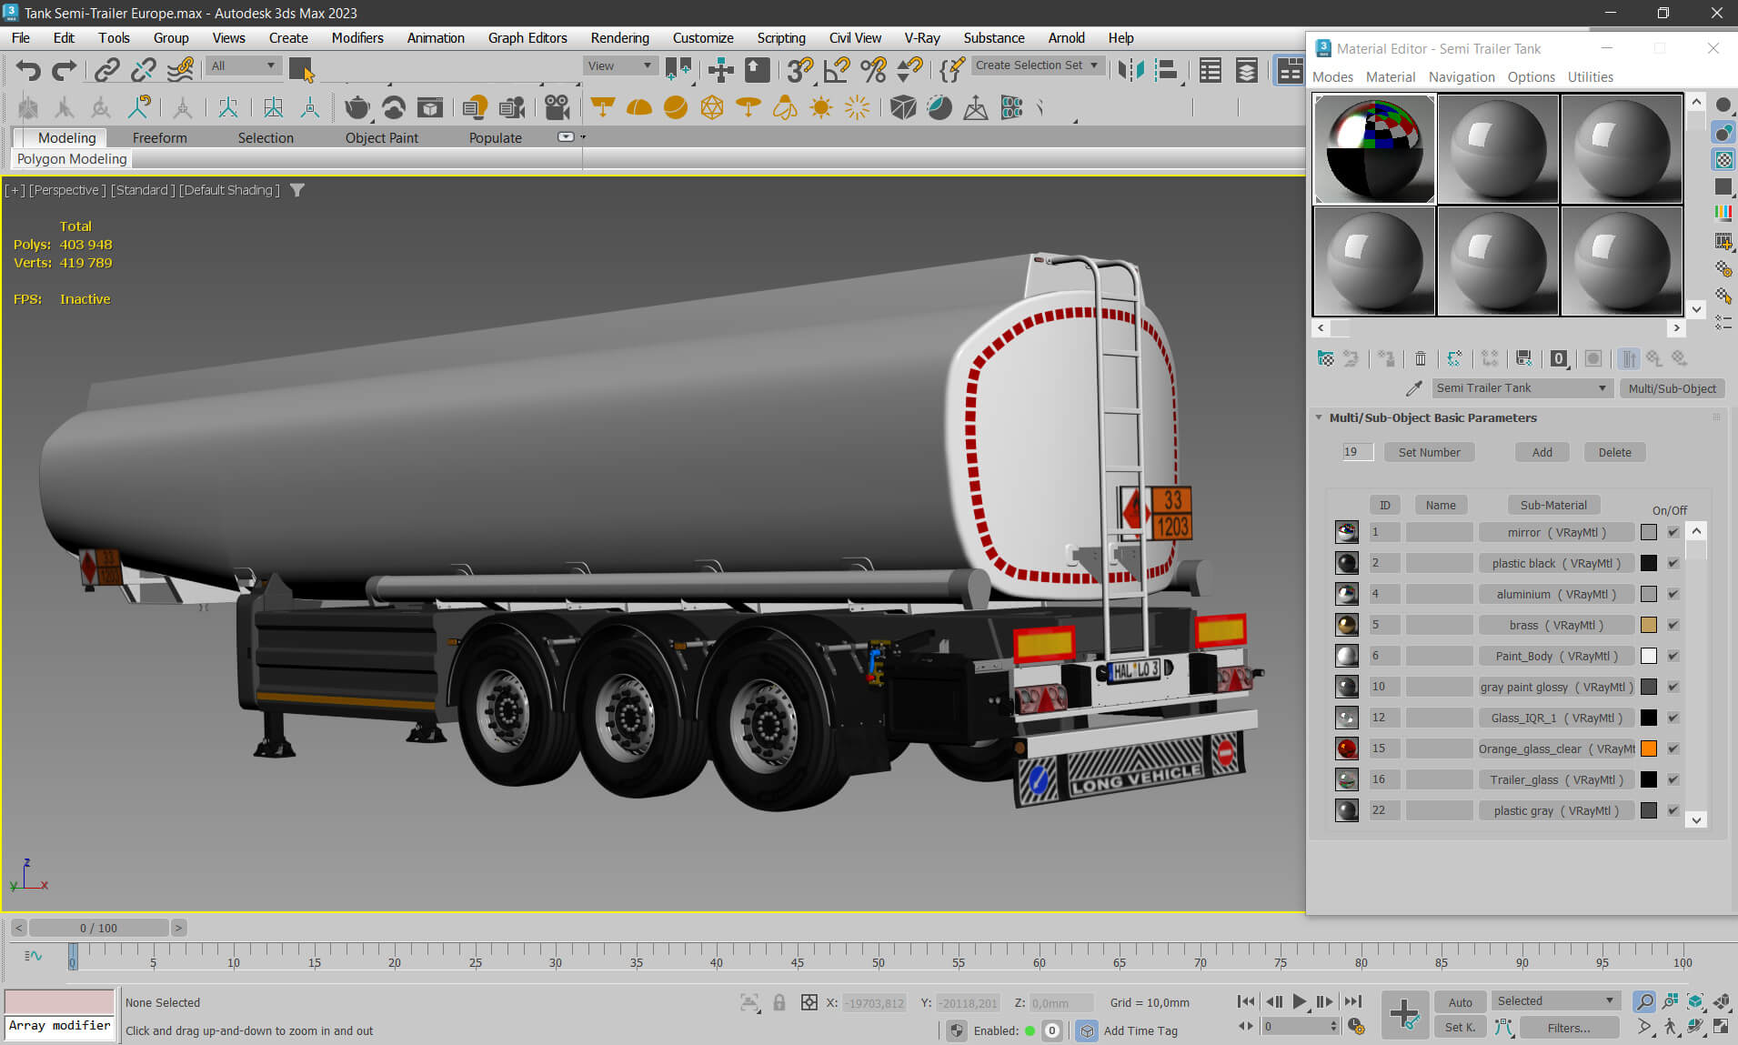Click the Add sub-material button
The image size is (1738, 1045).
1542,452
